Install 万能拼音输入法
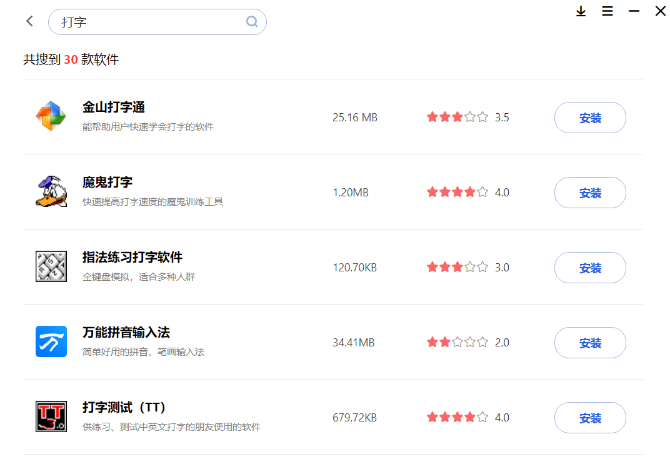The height and width of the screenshot is (464, 670). 590,343
